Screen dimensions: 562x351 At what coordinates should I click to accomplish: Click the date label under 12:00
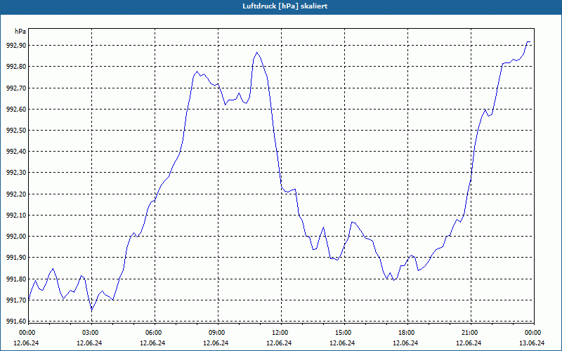pos(279,343)
